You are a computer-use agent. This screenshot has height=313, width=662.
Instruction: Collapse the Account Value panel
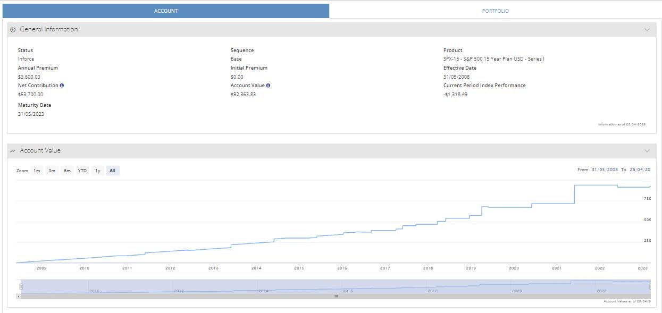pos(647,151)
